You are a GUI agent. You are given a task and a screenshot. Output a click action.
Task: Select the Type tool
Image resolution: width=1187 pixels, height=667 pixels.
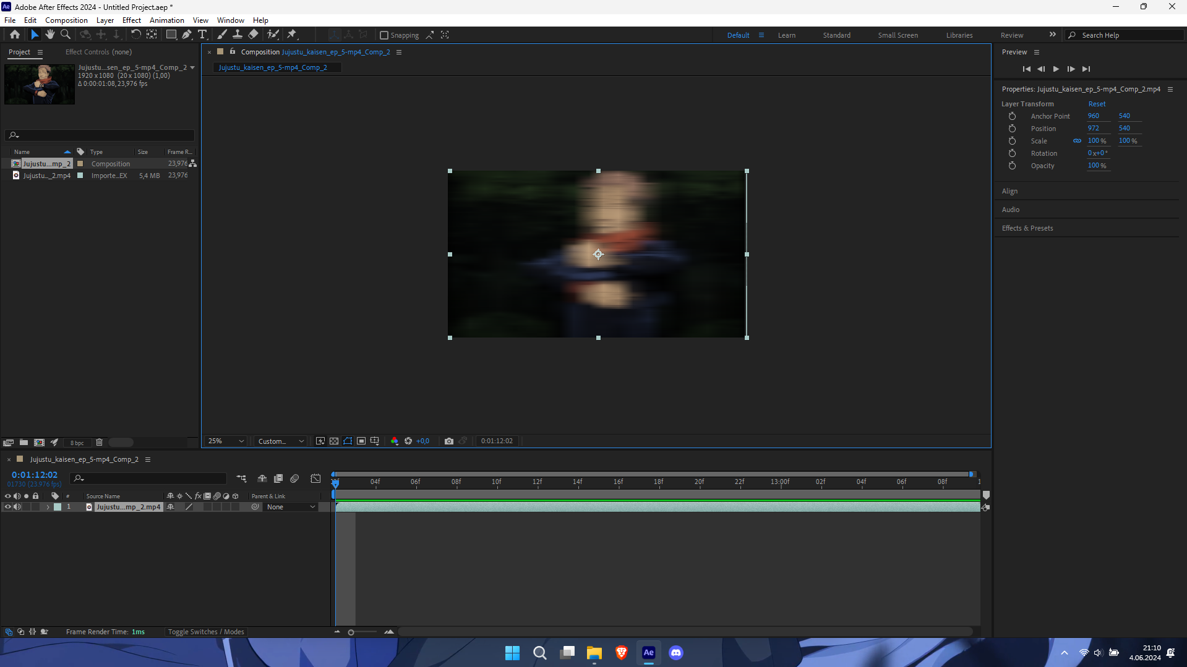coord(203,35)
